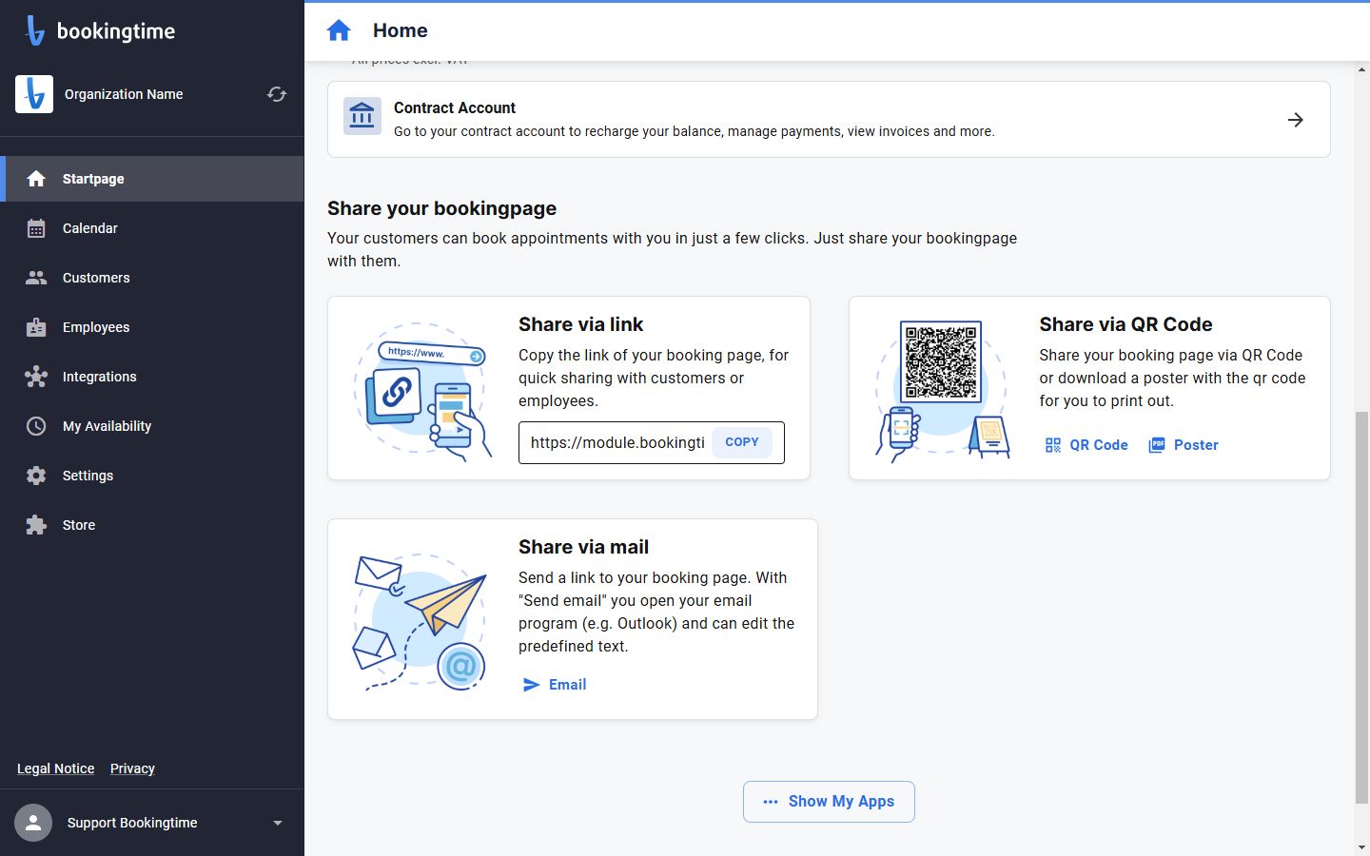Click the My Availability clock icon
Image resolution: width=1370 pixels, height=856 pixels.
tap(36, 426)
